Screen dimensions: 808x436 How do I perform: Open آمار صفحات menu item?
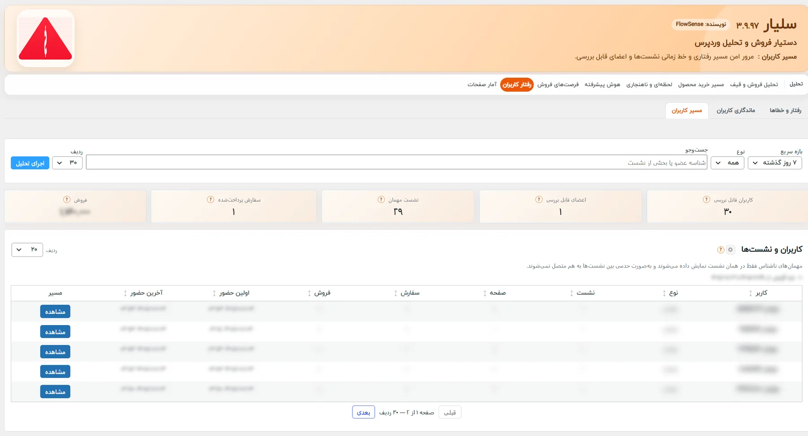[x=482, y=84]
